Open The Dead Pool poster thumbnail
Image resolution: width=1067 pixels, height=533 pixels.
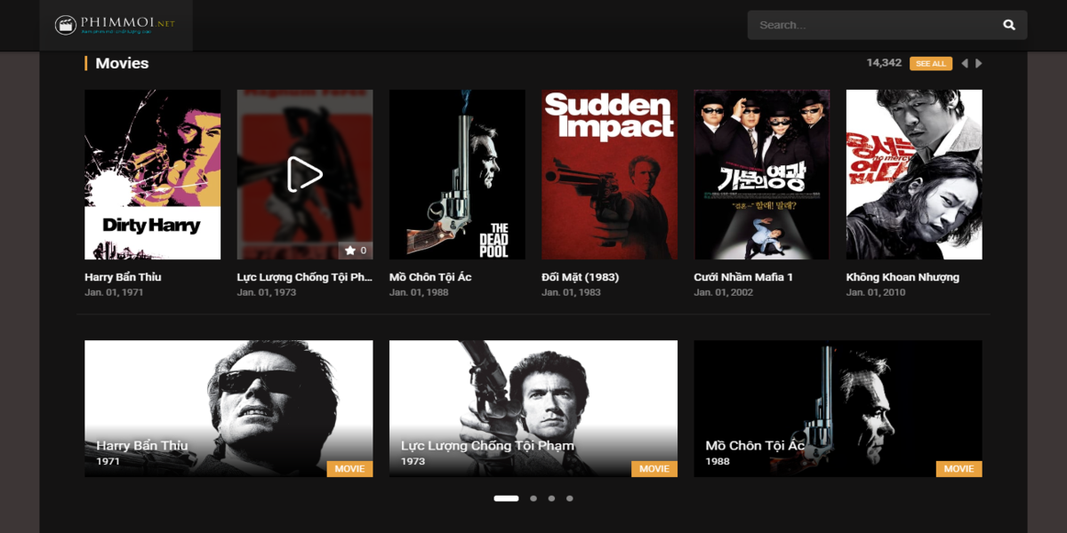point(457,174)
